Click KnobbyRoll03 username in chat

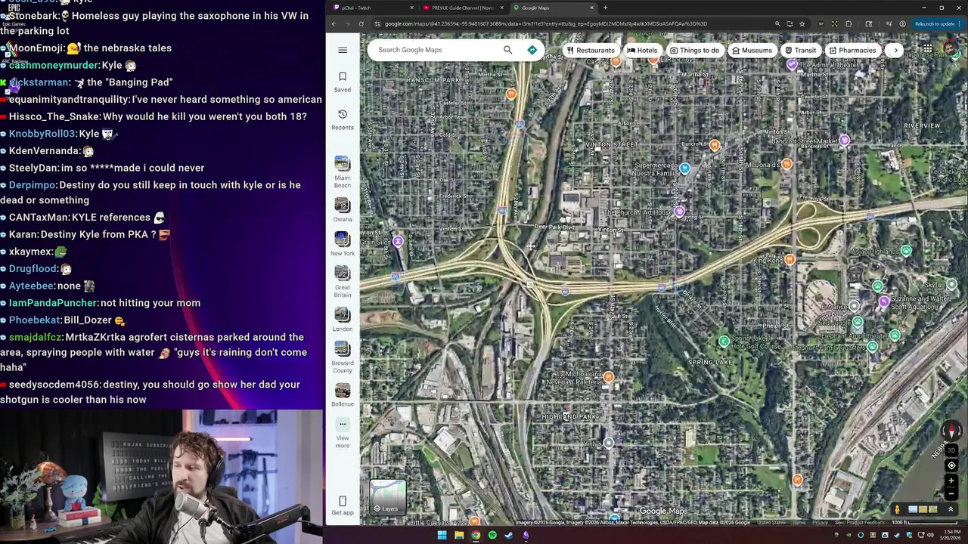coord(42,134)
